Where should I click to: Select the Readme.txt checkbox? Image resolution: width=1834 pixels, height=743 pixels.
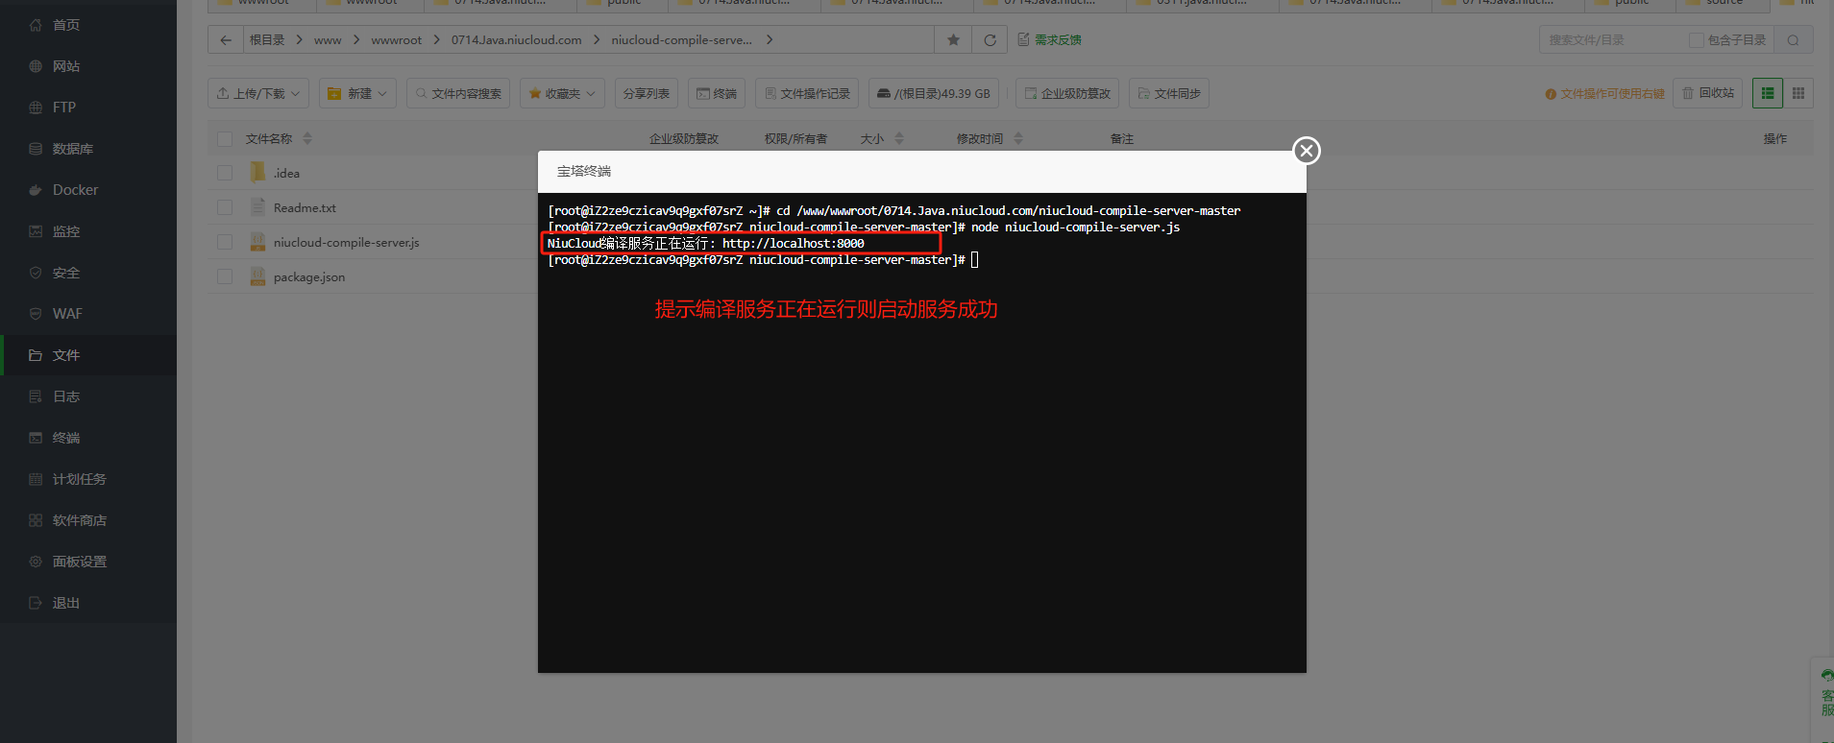225,208
